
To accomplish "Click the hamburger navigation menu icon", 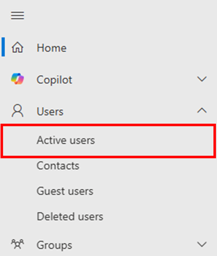I will pyautogui.click(x=18, y=16).
